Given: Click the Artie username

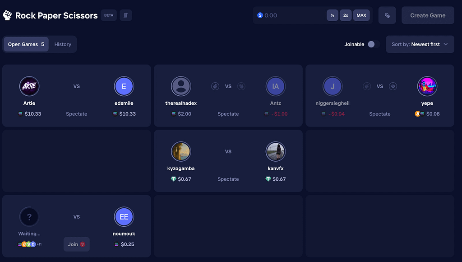Looking at the screenshot, I should pyautogui.click(x=29, y=103).
